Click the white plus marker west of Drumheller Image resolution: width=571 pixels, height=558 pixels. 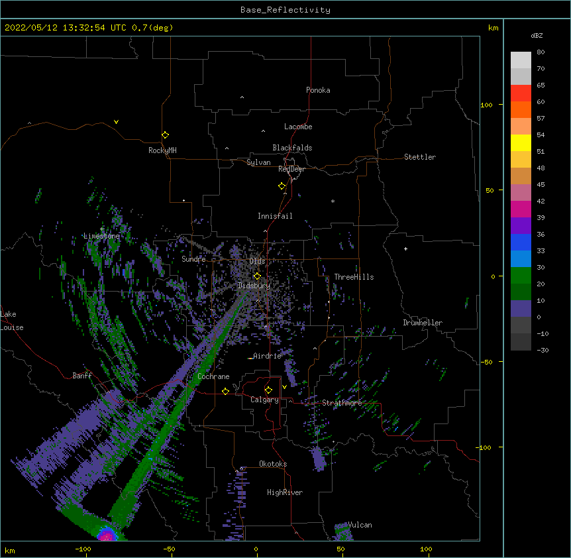click(405, 249)
